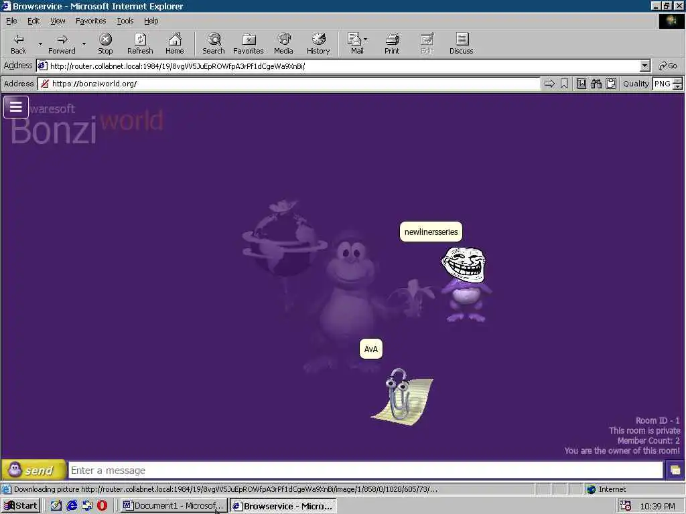Image resolution: width=686 pixels, height=514 pixels.
Task: Open the Search pane
Action: (214, 44)
